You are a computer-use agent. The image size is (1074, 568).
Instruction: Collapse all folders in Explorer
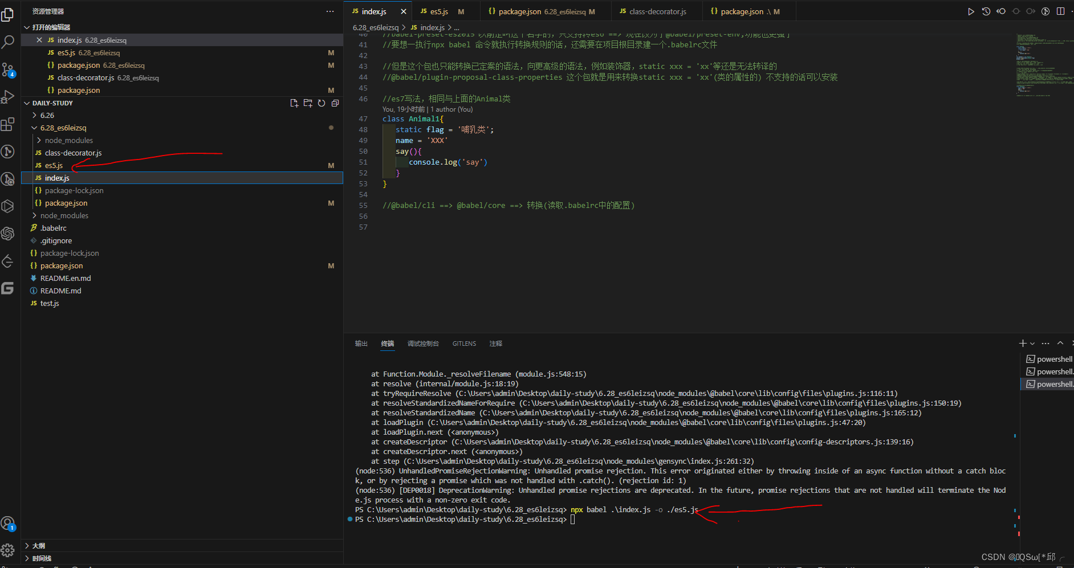point(335,103)
